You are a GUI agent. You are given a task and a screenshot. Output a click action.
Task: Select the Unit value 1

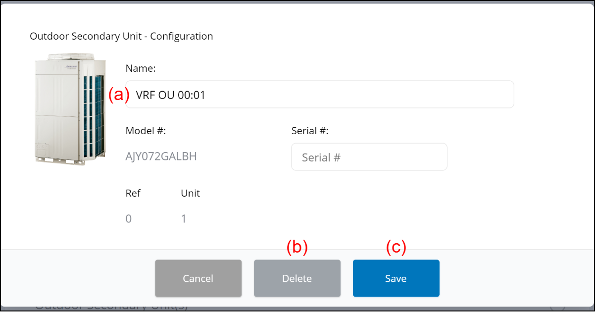coord(184,218)
